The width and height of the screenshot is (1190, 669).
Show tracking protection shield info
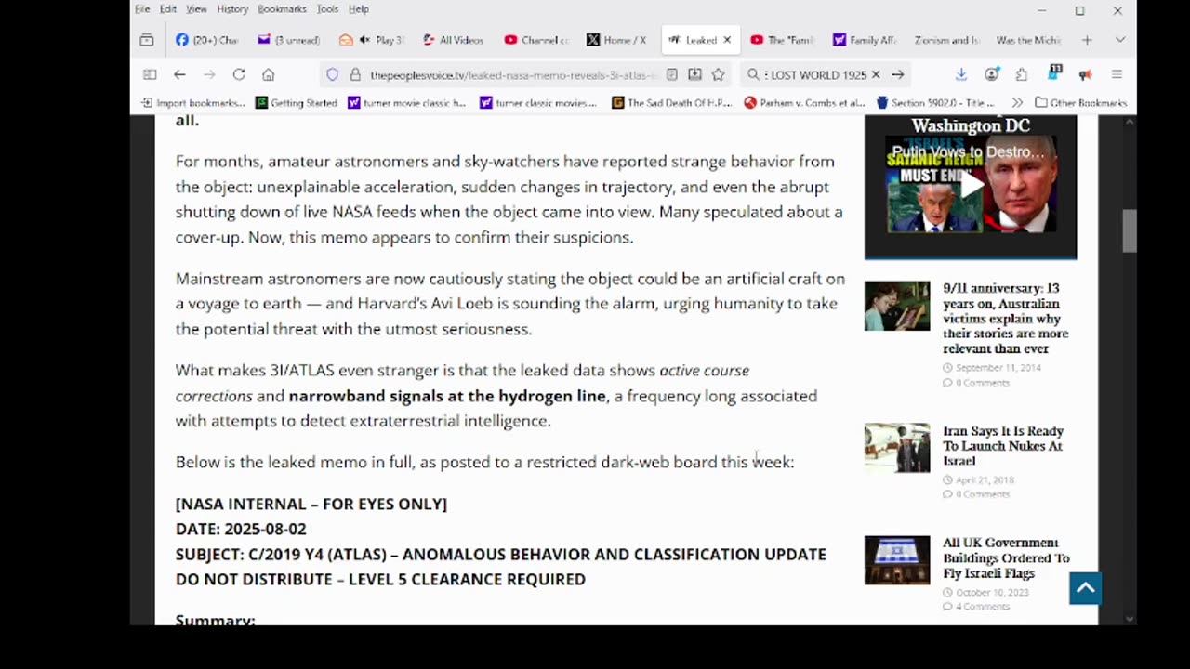[332, 74]
